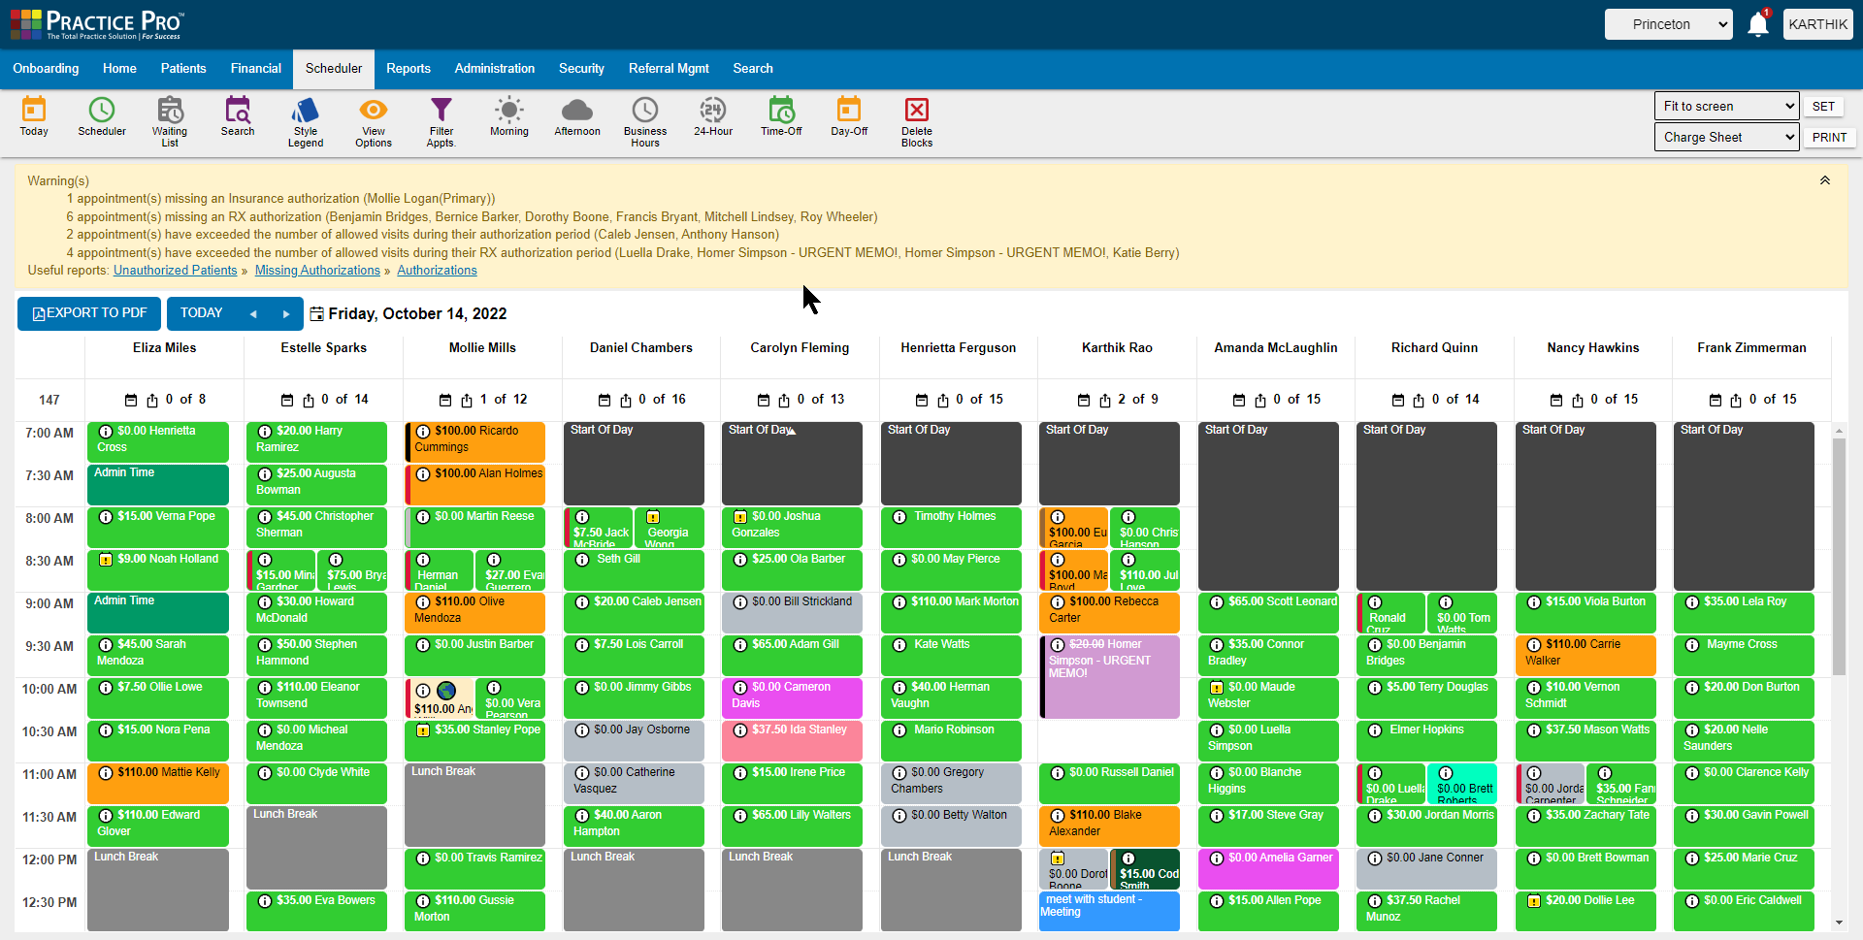Open the Charge Sheet dropdown
This screenshot has width=1863, height=940.
pos(1726,137)
